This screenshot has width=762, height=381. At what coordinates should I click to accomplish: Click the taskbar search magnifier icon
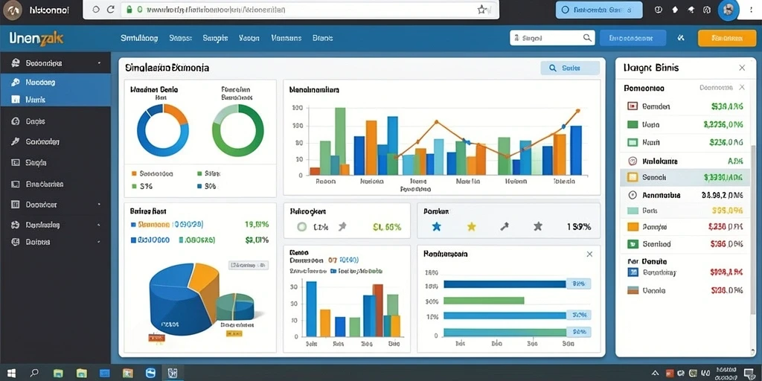(x=34, y=374)
